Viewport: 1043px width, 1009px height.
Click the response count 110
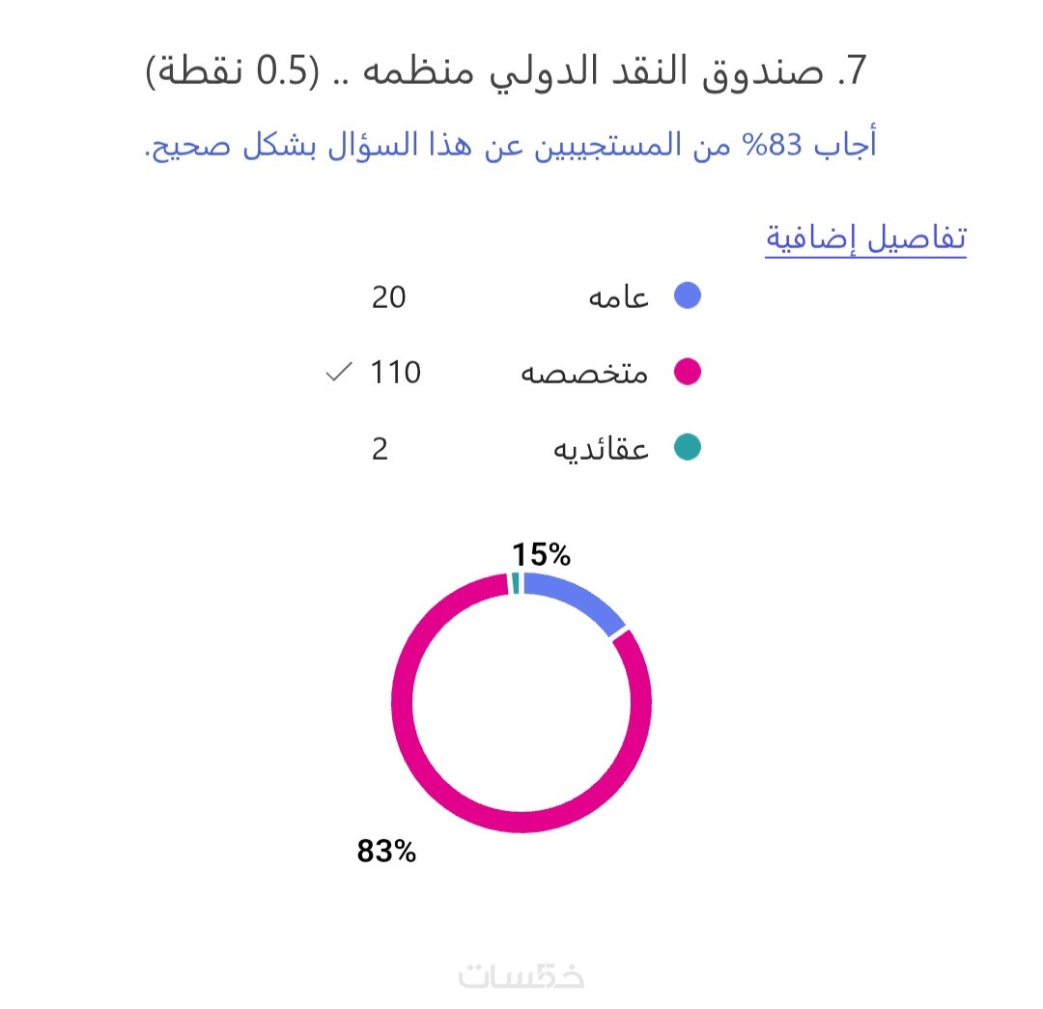tap(396, 373)
